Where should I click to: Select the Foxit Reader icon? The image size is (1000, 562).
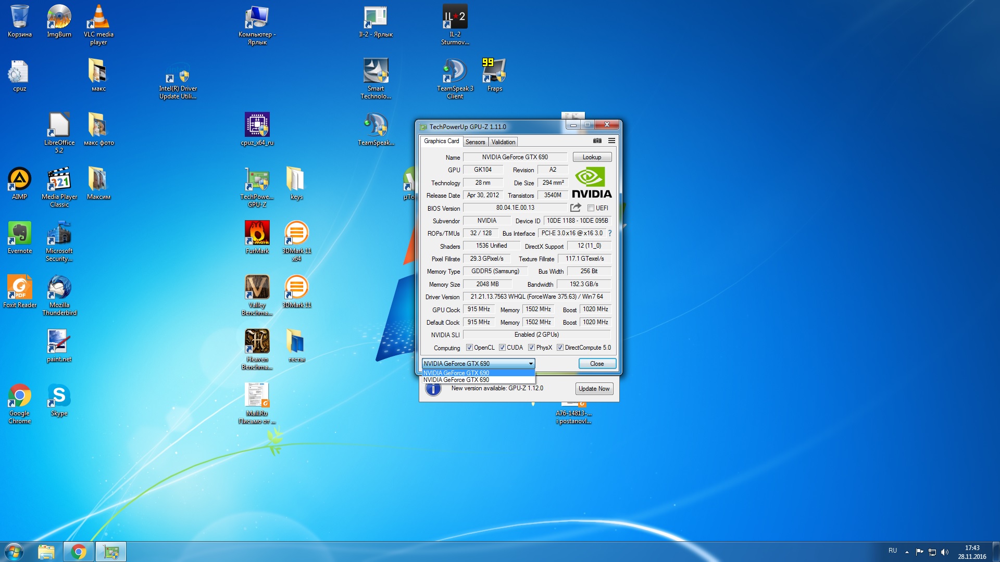point(19,291)
